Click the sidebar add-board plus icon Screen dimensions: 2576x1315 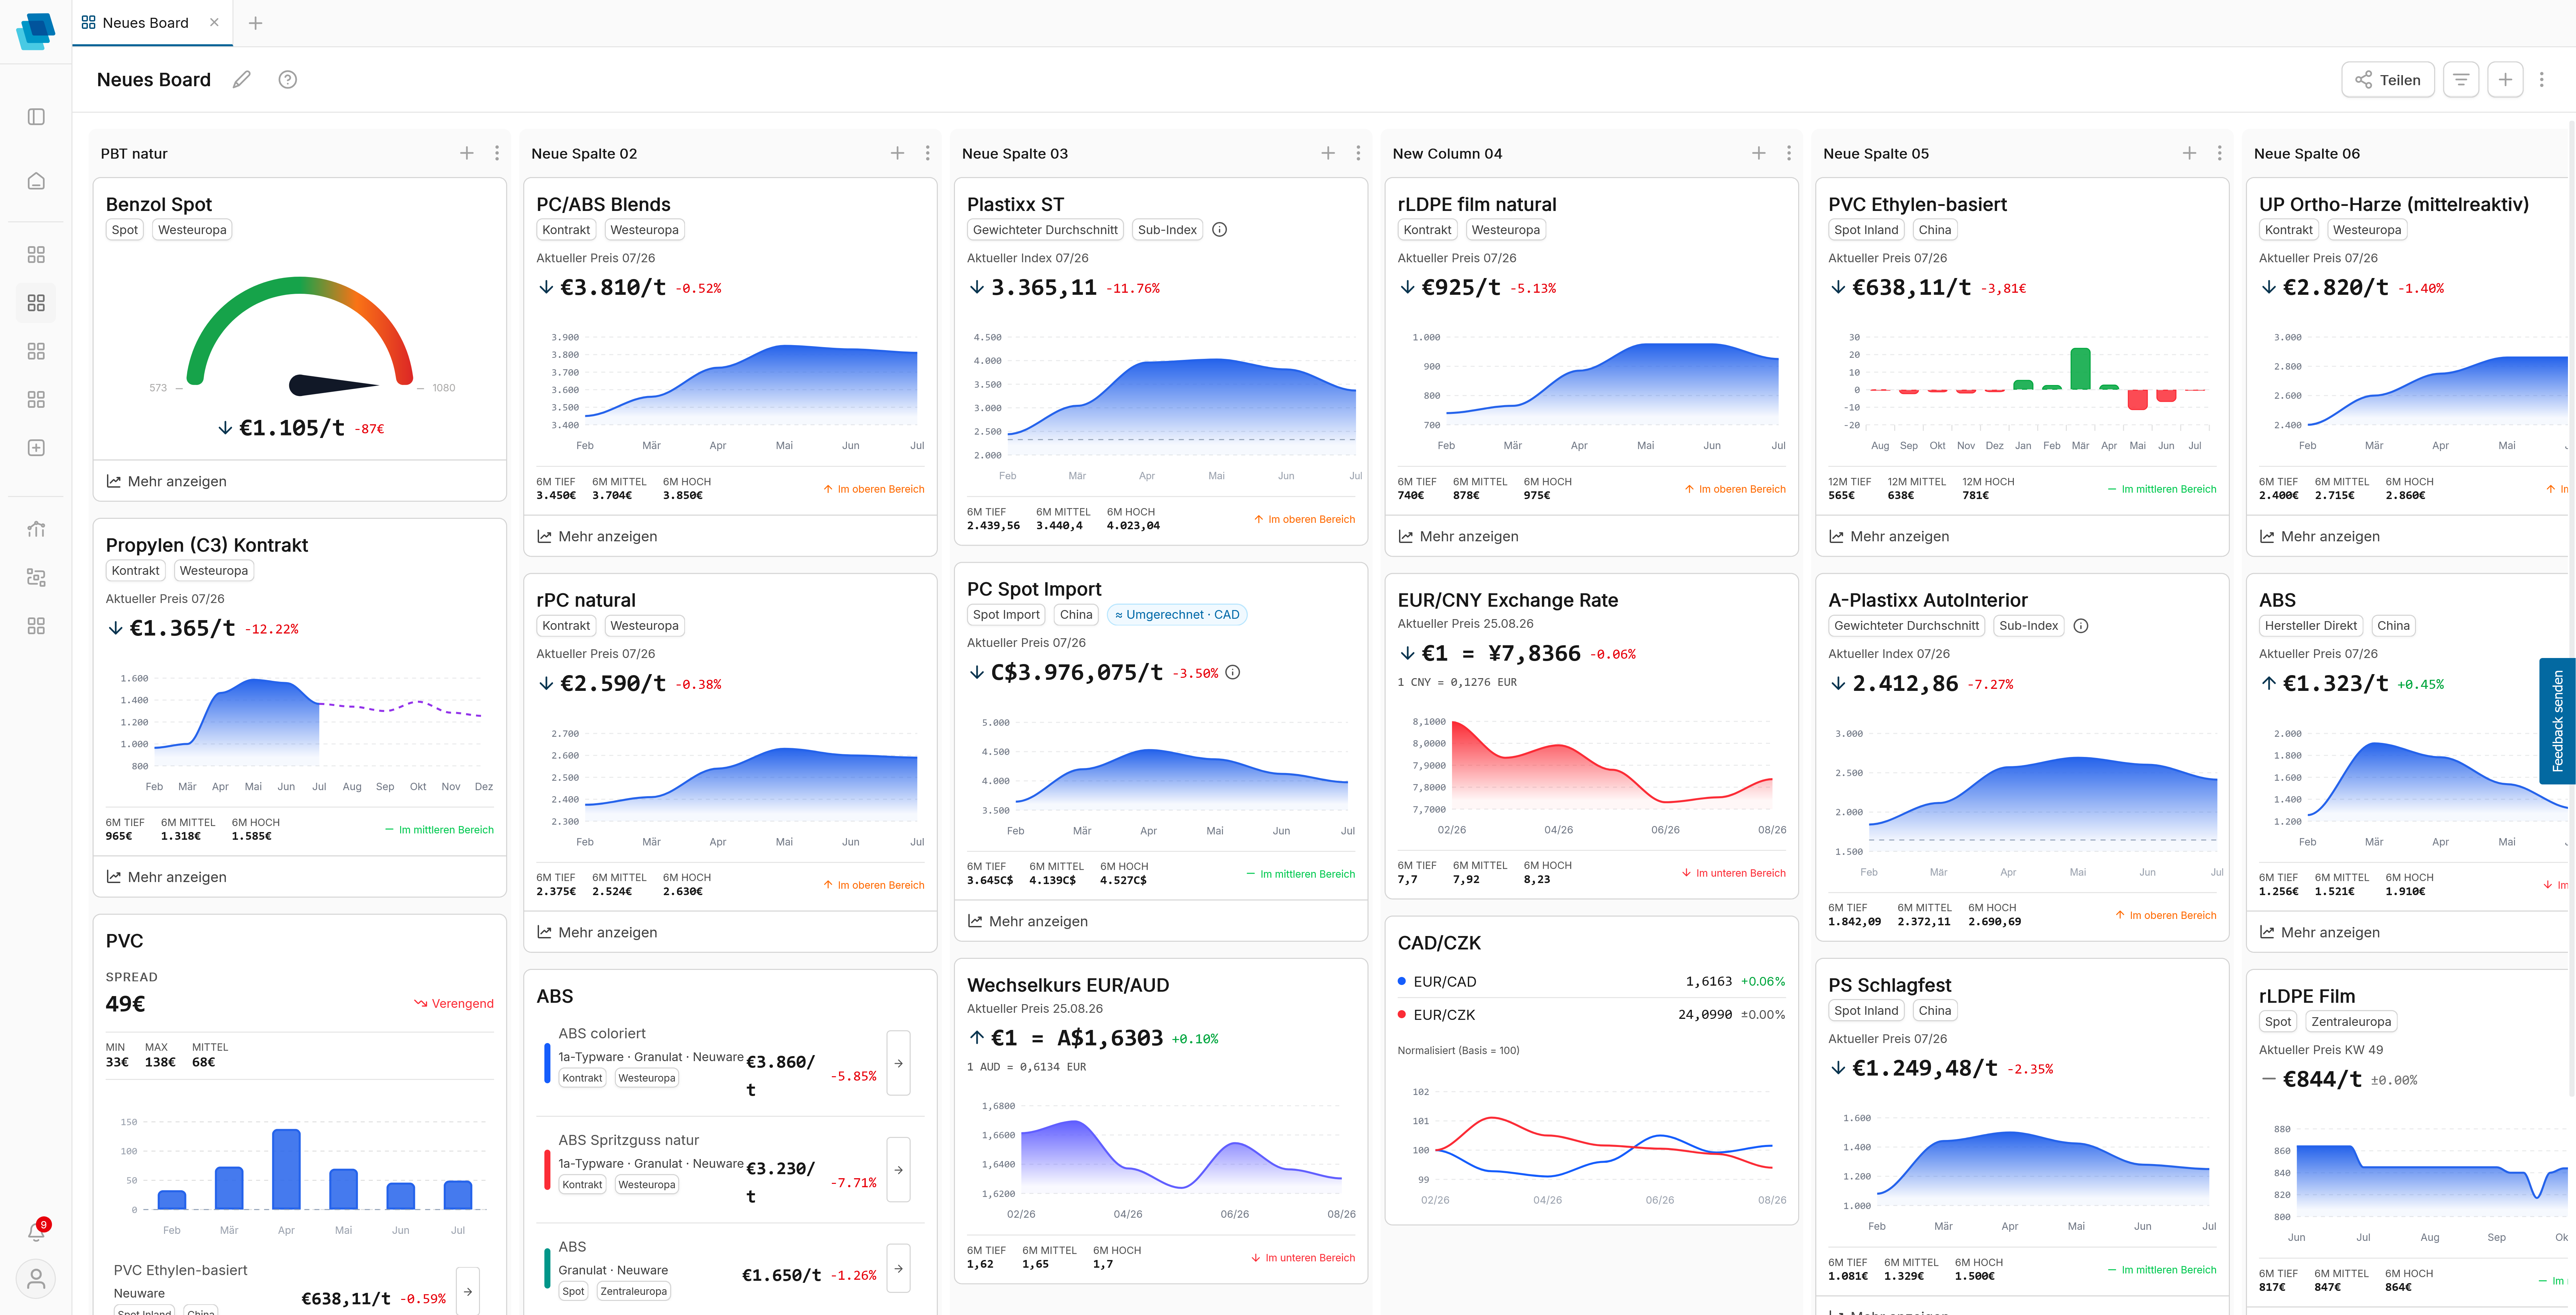36,448
